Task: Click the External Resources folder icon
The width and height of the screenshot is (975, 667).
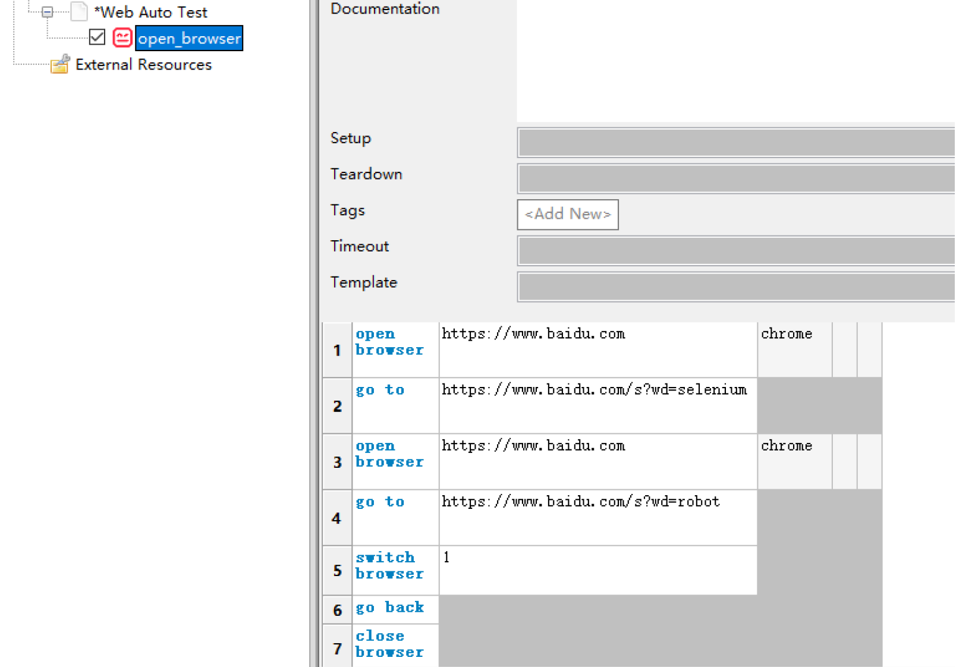Action: pyautogui.click(x=60, y=64)
